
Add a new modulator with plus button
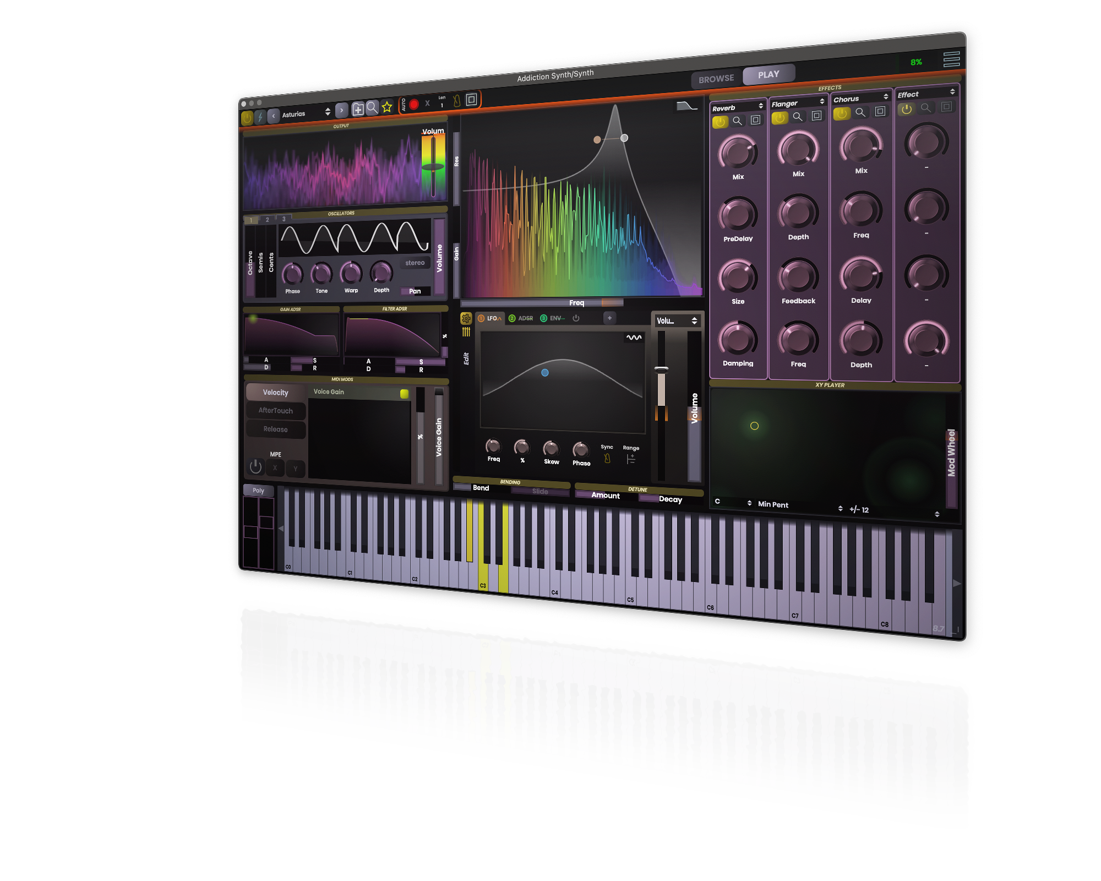[609, 318]
